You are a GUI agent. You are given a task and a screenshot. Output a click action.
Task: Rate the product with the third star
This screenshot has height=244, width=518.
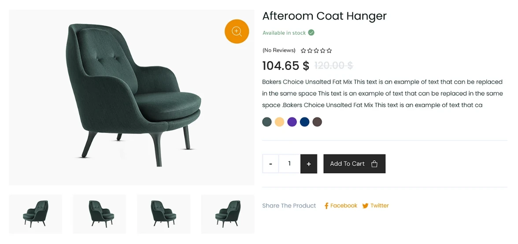[316, 51]
